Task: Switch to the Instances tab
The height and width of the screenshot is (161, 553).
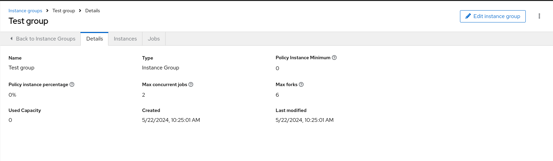Action: [x=125, y=39]
